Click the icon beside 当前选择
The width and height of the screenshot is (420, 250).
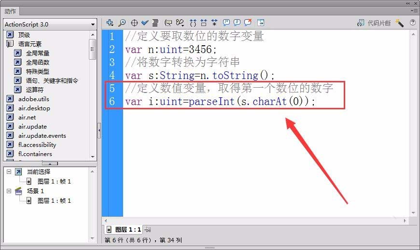[x=18, y=171]
